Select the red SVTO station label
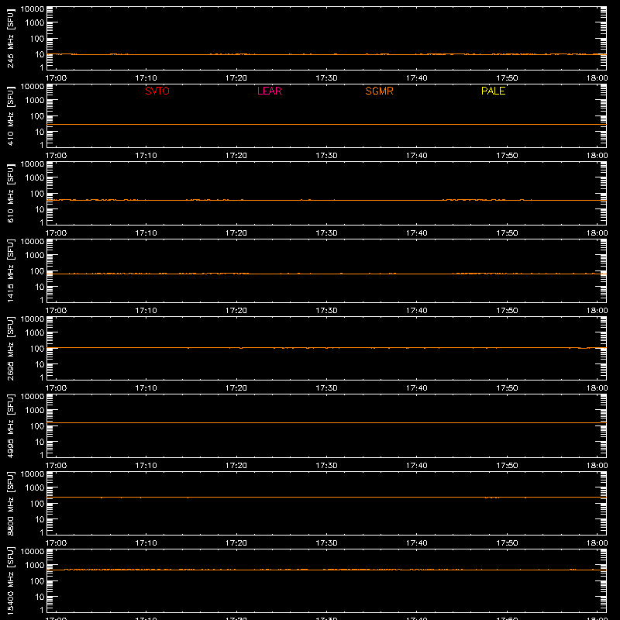The image size is (620, 620). (157, 91)
